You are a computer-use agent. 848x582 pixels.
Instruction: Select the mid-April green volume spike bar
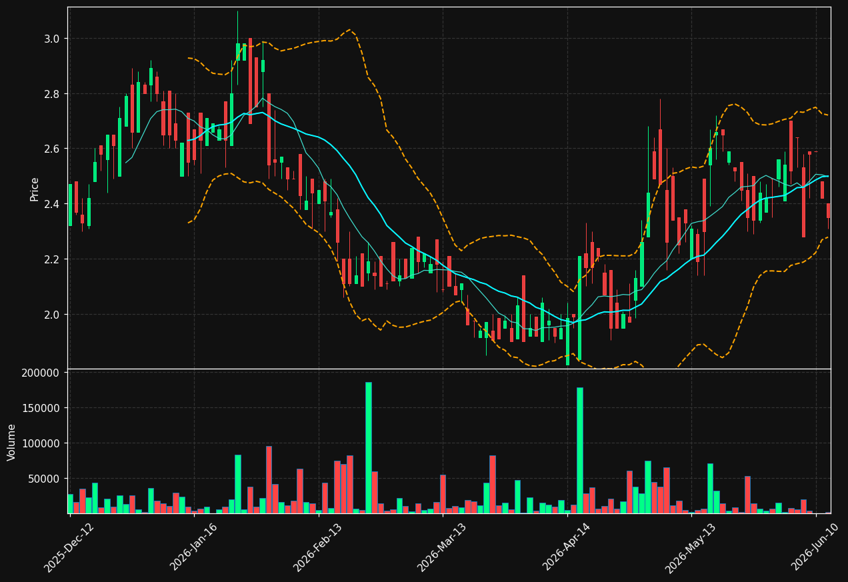coord(580,451)
